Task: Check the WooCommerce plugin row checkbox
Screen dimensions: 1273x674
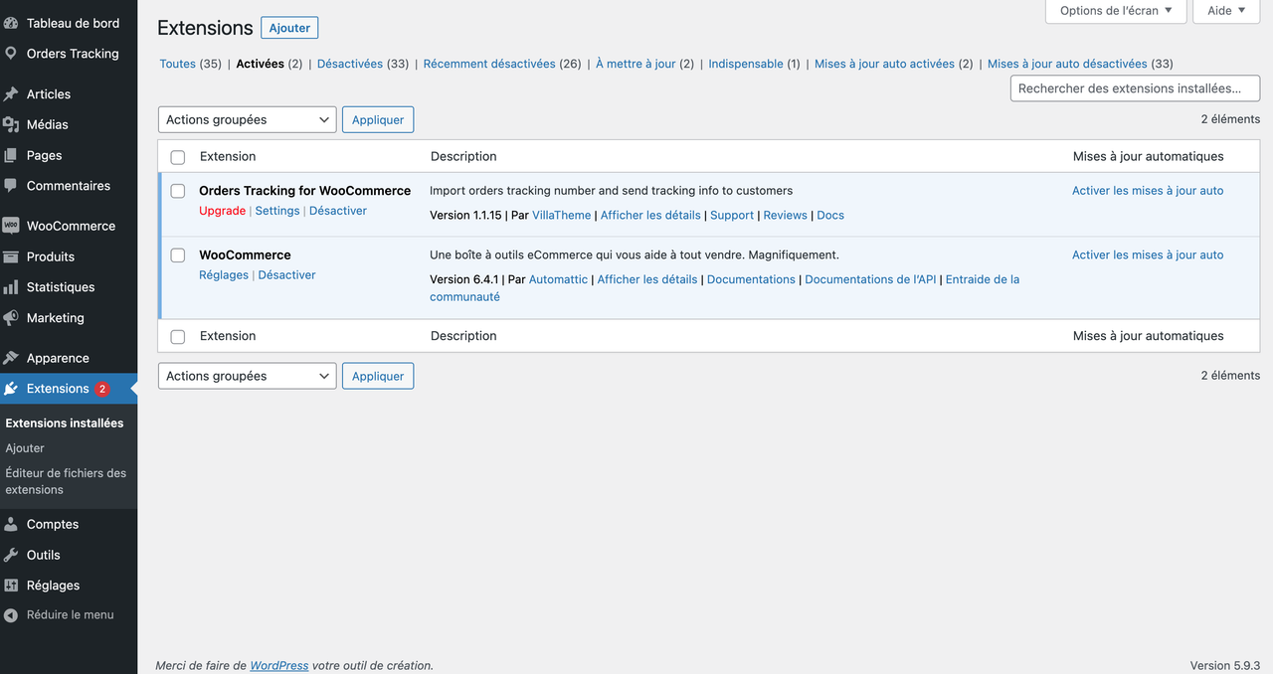Action: [x=178, y=255]
